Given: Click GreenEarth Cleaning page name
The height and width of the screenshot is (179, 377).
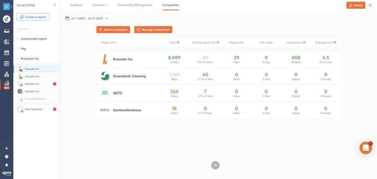Looking at the screenshot, I should [129, 76].
